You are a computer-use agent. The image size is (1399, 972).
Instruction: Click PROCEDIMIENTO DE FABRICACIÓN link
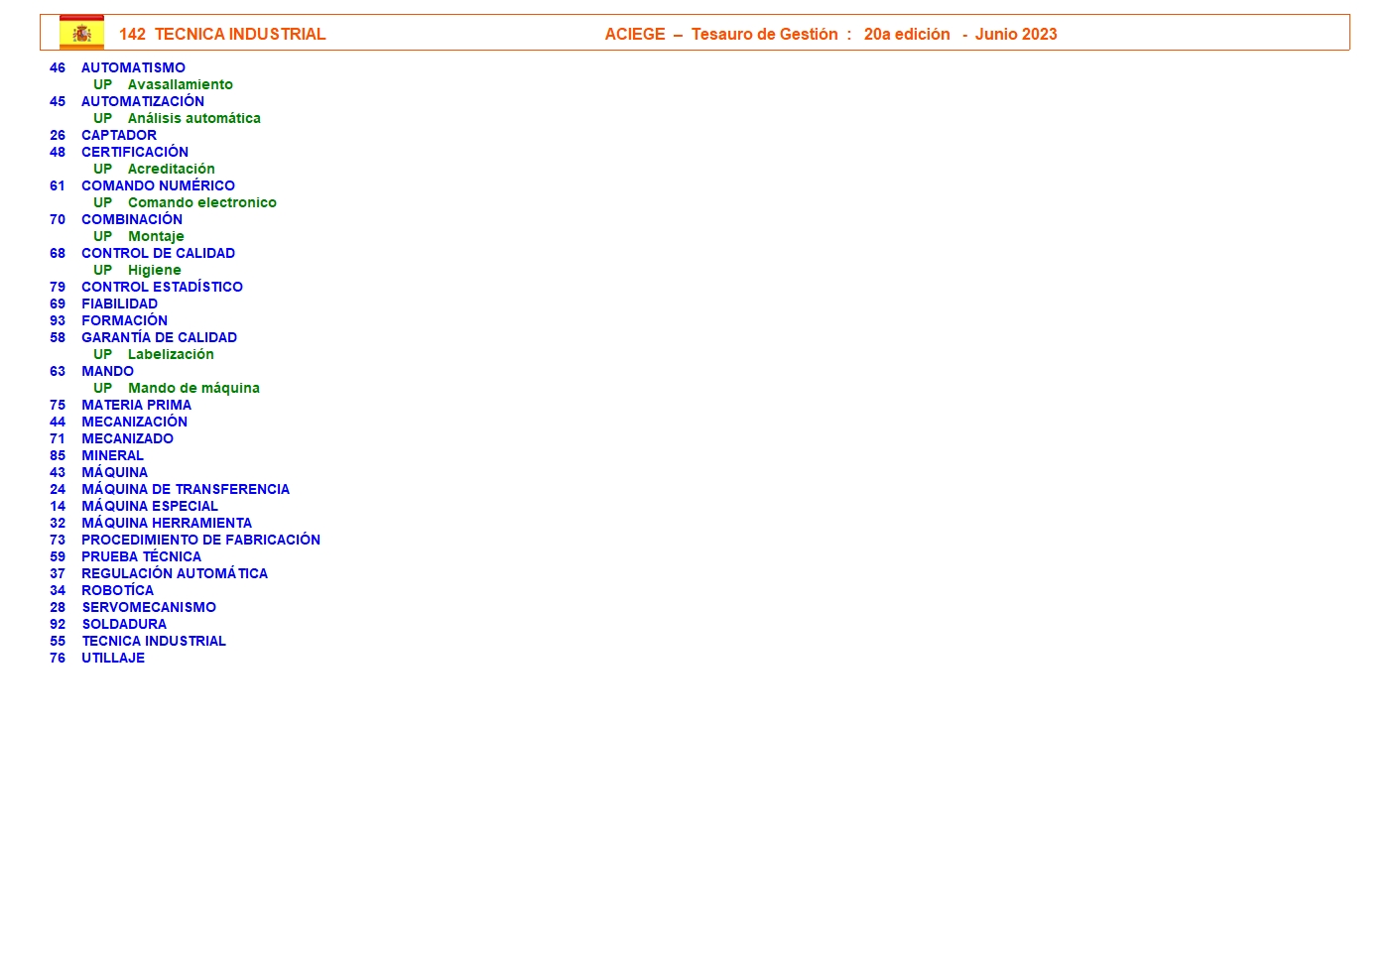pos(200,540)
